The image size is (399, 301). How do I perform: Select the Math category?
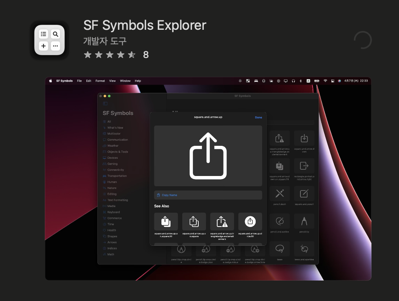click(x=108, y=254)
